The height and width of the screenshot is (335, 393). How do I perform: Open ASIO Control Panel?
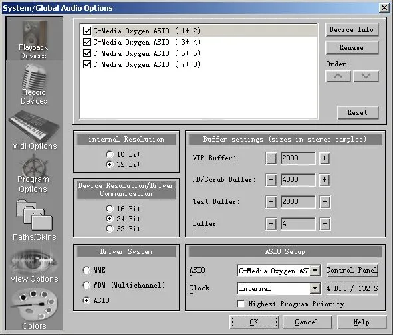click(x=352, y=270)
